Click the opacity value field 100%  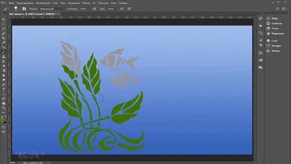pos(83,9)
